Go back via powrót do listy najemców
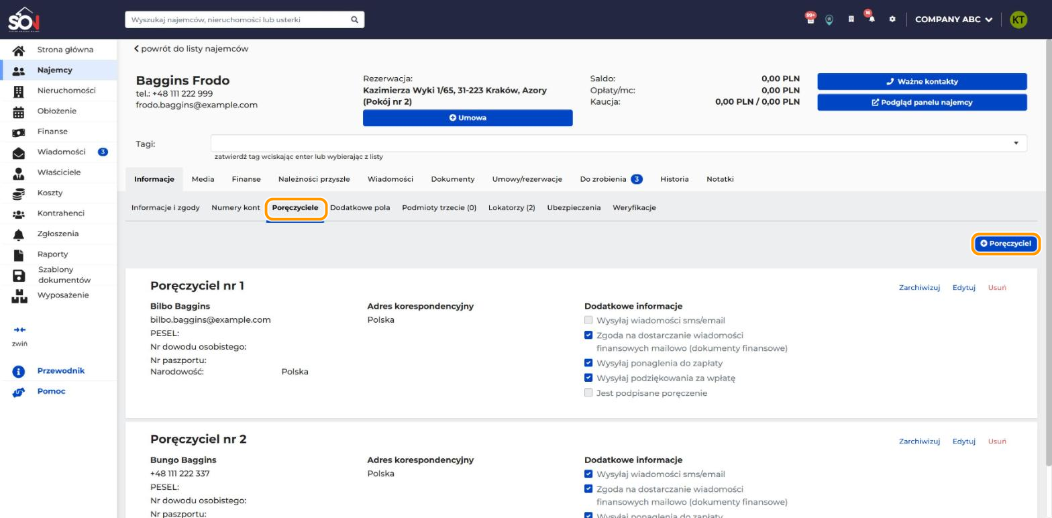The width and height of the screenshot is (1052, 518). pos(191,49)
